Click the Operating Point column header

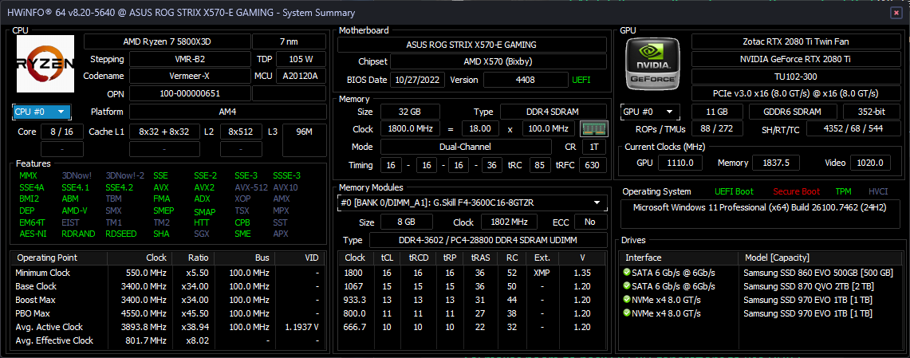tap(59, 258)
